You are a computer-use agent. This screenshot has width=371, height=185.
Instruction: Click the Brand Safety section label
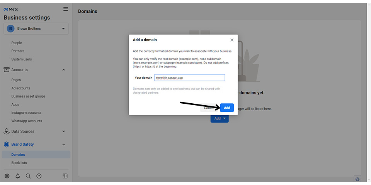coord(22,144)
